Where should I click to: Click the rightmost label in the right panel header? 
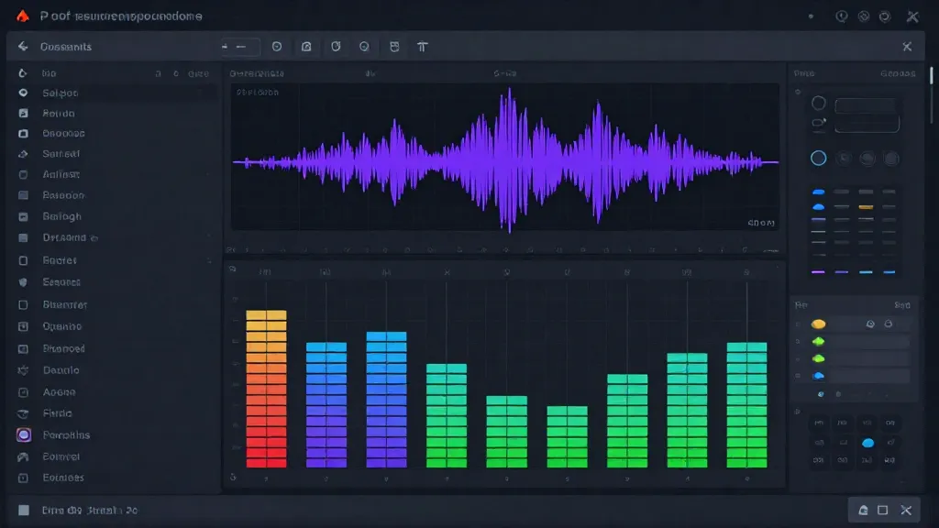[x=901, y=73]
